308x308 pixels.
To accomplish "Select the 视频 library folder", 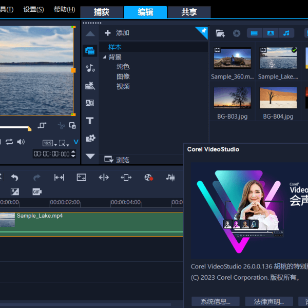I will point(123,86).
